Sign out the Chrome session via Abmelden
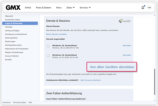 click(127, 45)
